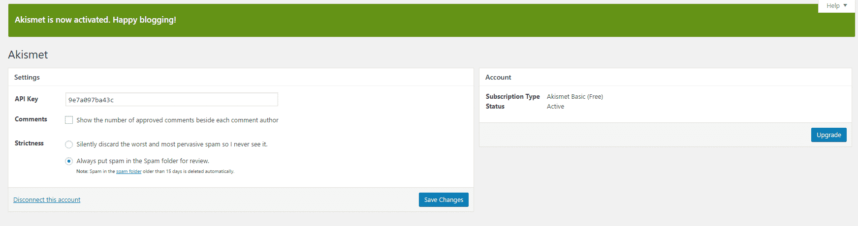This screenshot has width=858, height=226.
Task: Select always put spam in Spam folder radio
Action: [69, 161]
